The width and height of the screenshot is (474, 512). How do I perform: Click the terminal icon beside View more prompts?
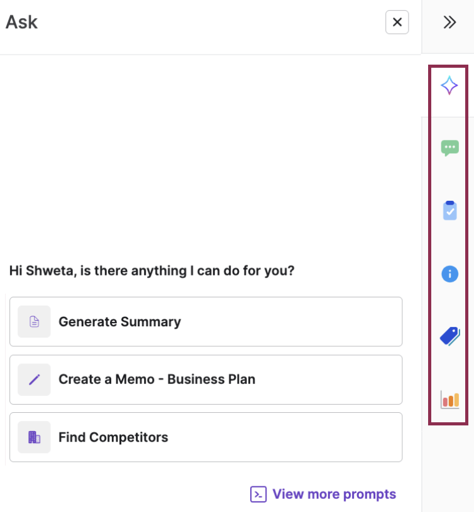pos(258,494)
